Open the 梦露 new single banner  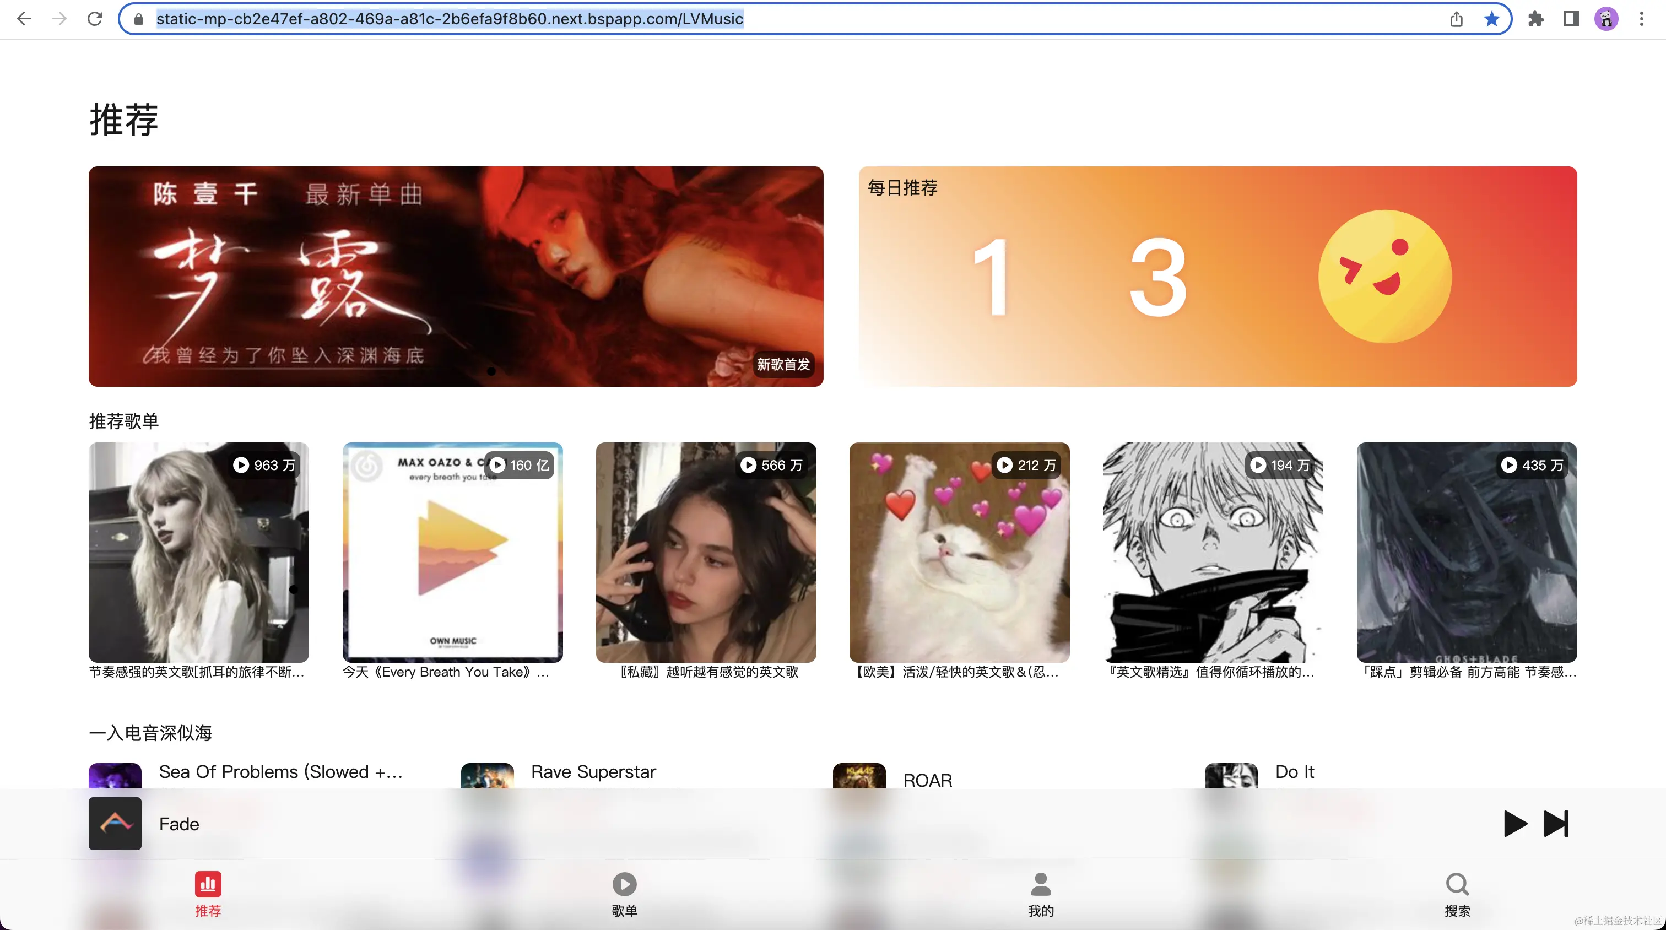coord(455,276)
